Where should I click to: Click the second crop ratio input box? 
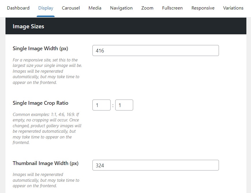click(x=124, y=105)
